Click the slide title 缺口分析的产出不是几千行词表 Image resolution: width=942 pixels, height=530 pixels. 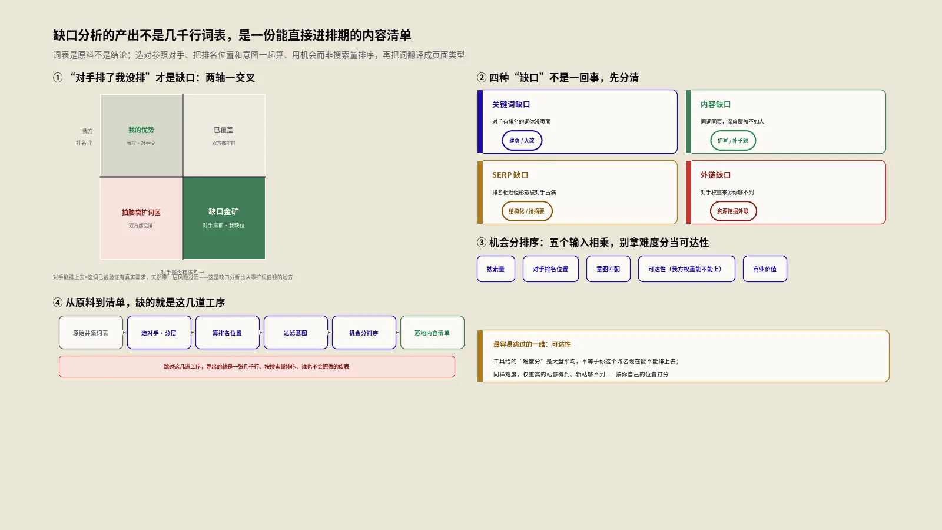pos(232,35)
